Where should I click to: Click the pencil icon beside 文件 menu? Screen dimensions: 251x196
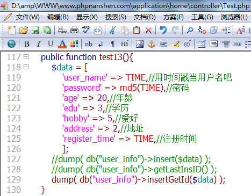pyautogui.click(x=8, y=17)
